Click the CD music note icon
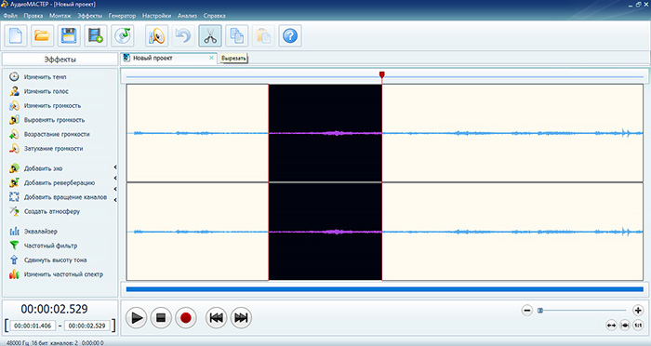This screenshot has width=651, height=346. [x=122, y=35]
